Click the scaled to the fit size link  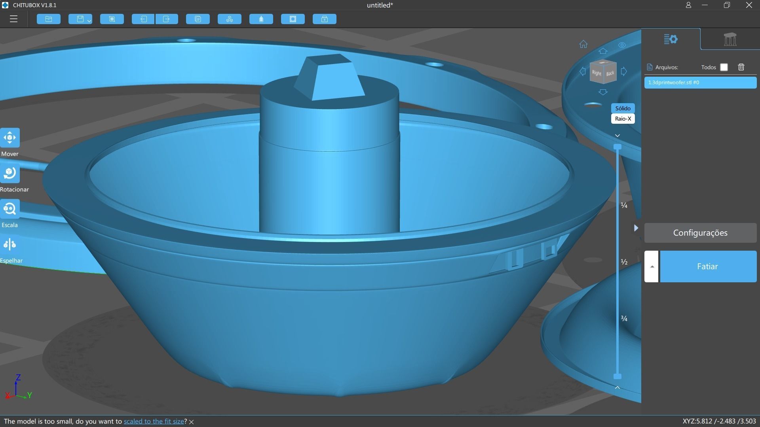(x=154, y=421)
